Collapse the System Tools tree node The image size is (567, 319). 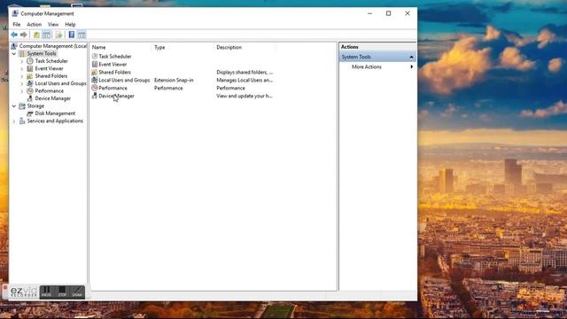tap(14, 53)
